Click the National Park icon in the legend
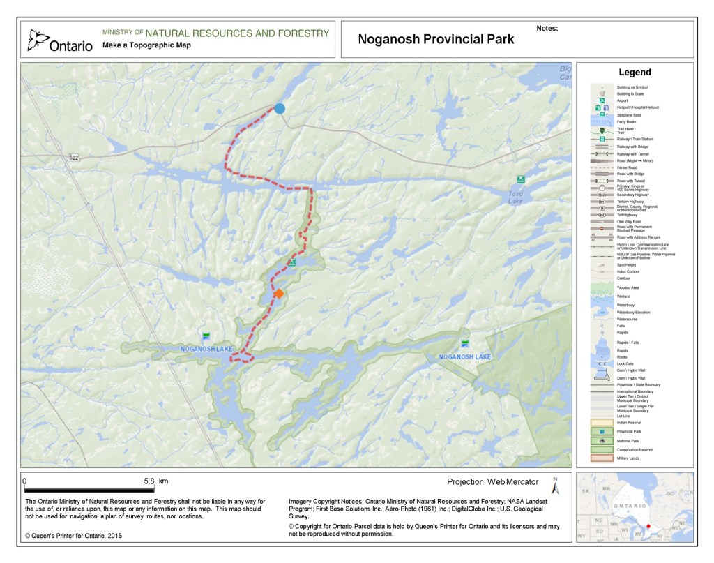 point(602,441)
